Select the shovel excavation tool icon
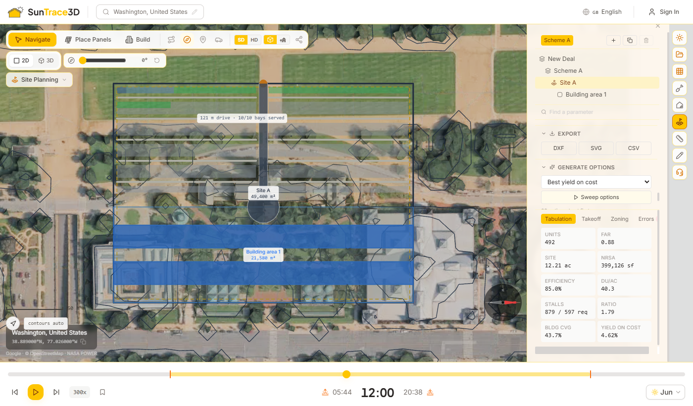 tap(680, 88)
